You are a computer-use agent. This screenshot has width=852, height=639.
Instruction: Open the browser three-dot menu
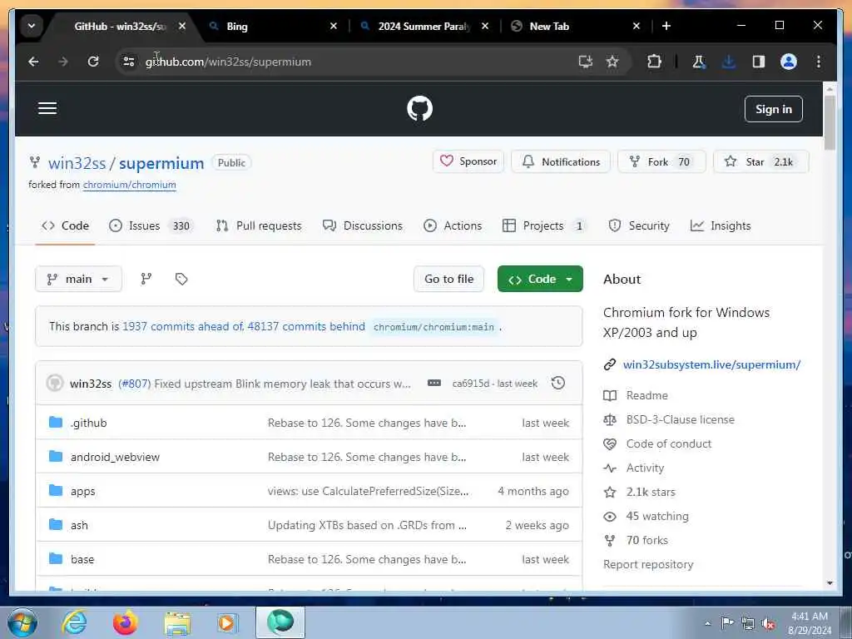pos(819,62)
